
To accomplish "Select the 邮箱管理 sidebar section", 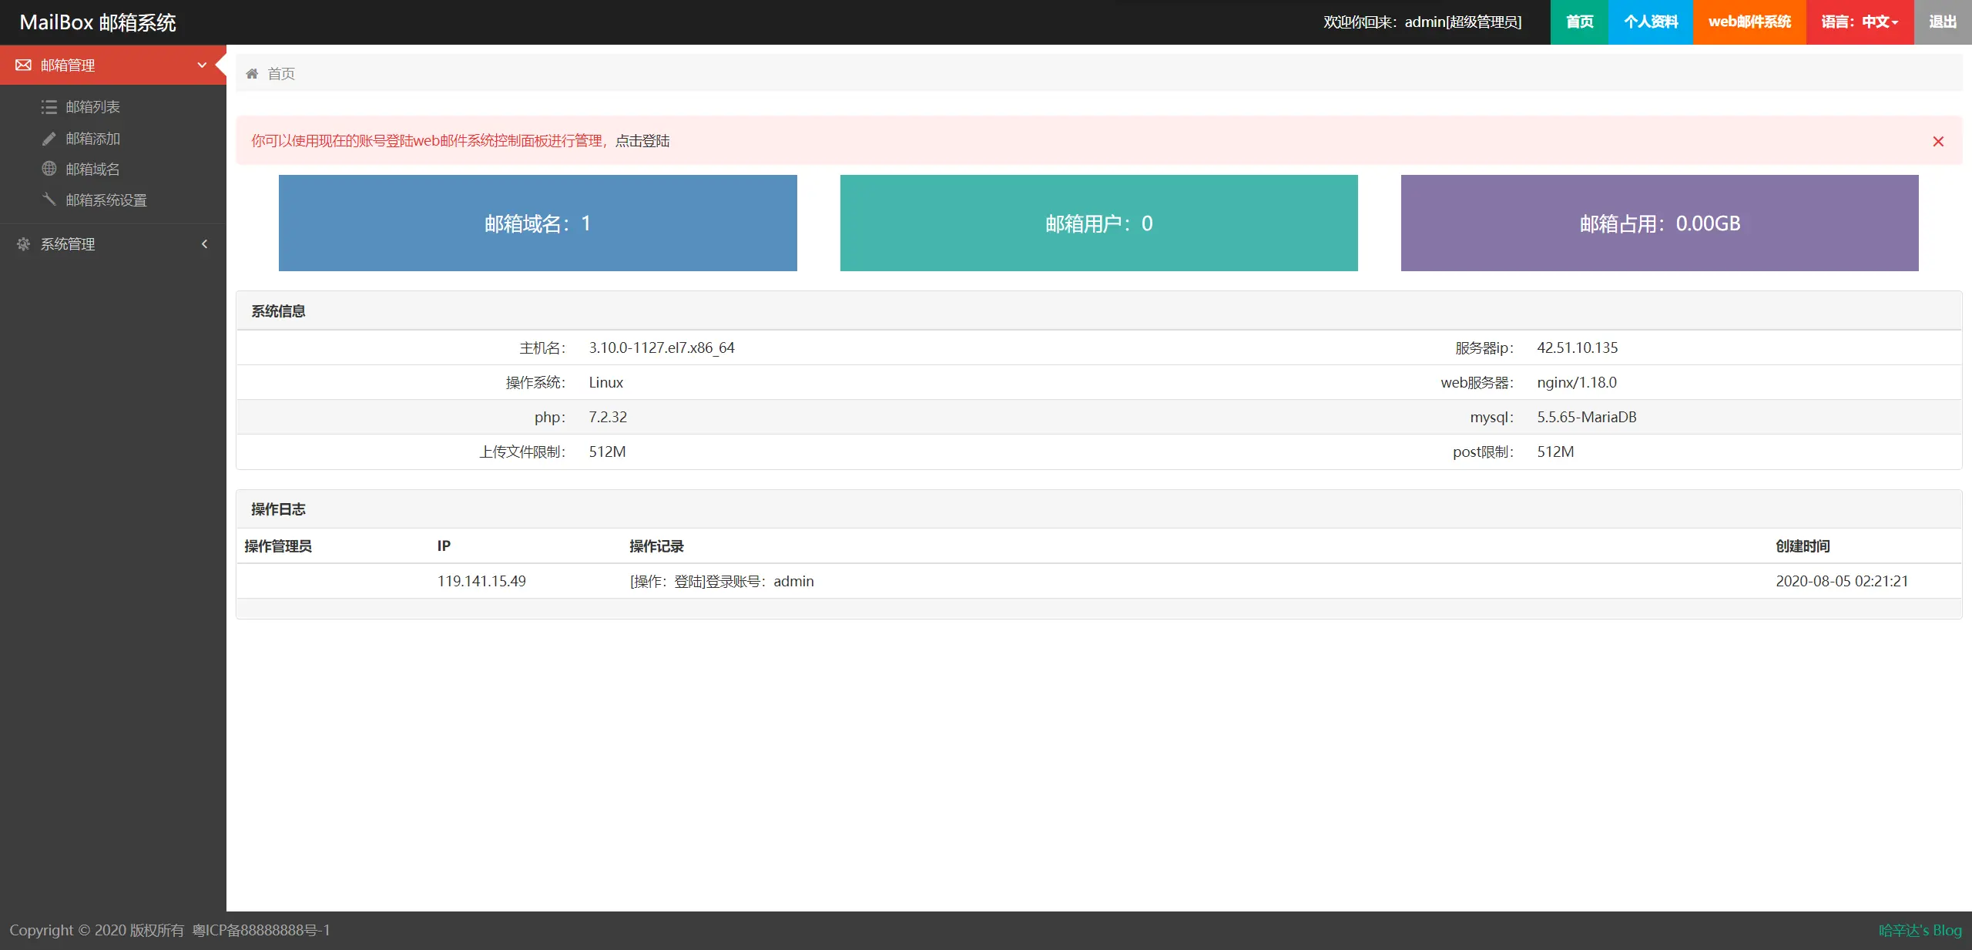I will 113,65.
